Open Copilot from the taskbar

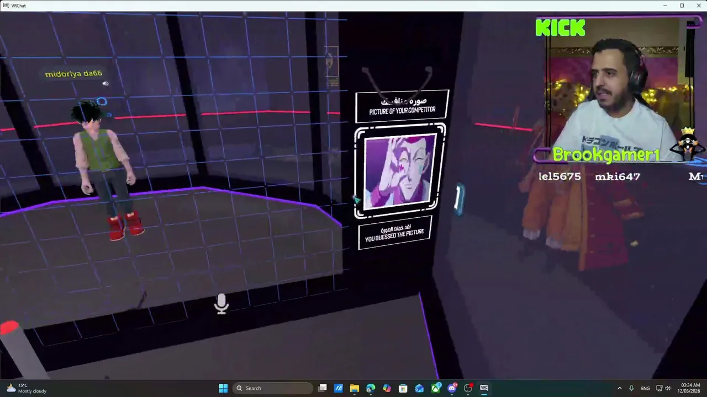tap(387, 388)
